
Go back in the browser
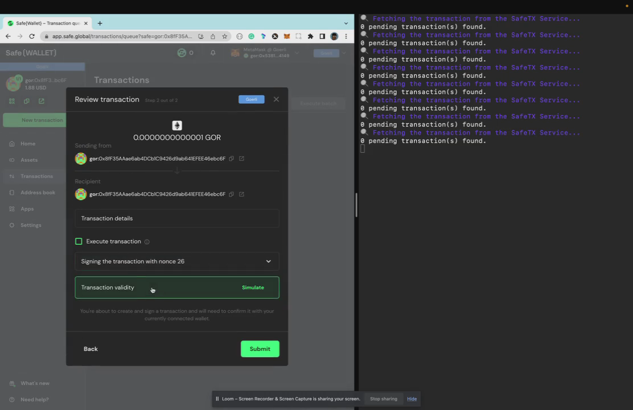[8, 36]
